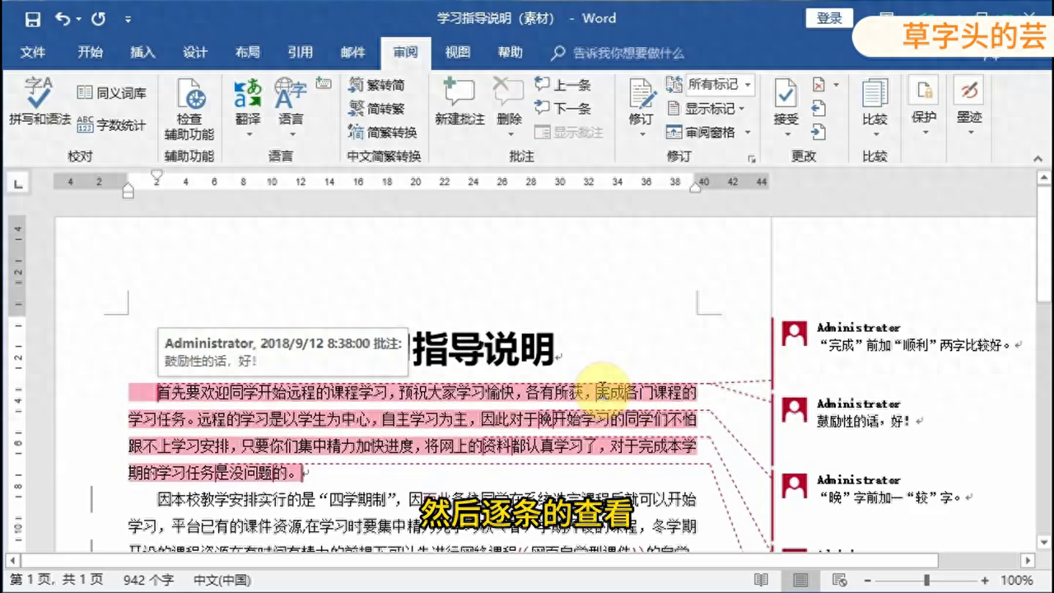Switch to the 视图 tab
Screen dimensions: 1054x593
458,53
